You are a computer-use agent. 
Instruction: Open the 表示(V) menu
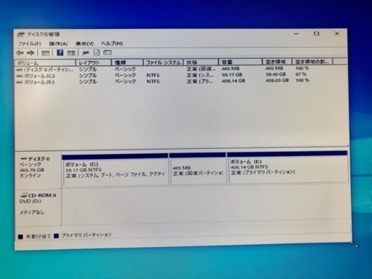(x=84, y=44)
